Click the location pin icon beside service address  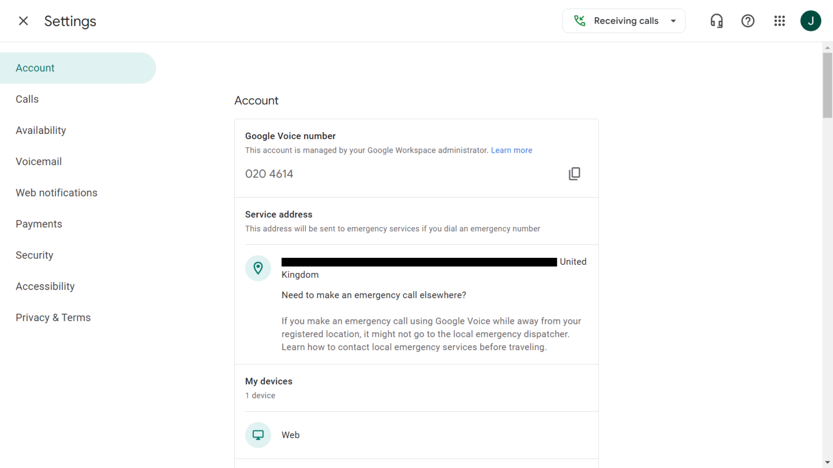click(258, 268)
